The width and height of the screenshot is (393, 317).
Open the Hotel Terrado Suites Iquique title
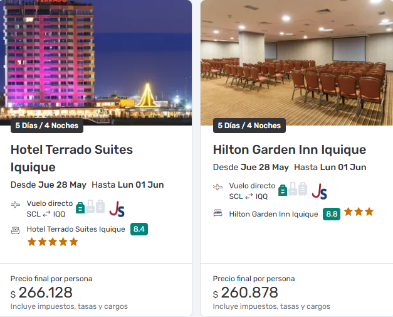point(71,158)
